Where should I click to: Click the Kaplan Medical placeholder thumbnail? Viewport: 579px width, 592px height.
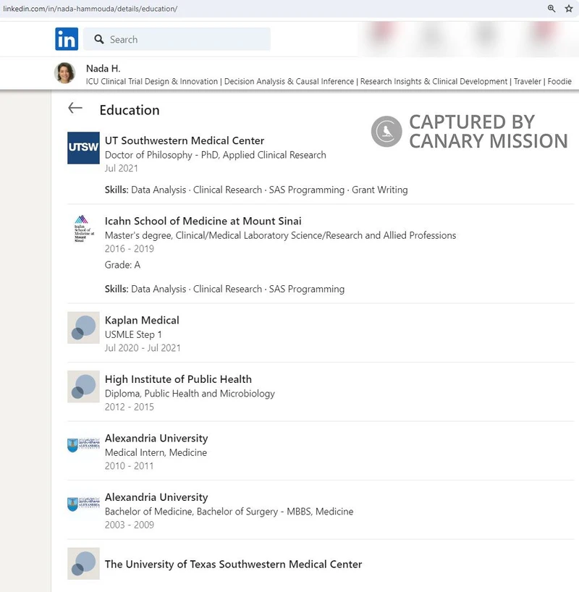[x=83, y=327]
